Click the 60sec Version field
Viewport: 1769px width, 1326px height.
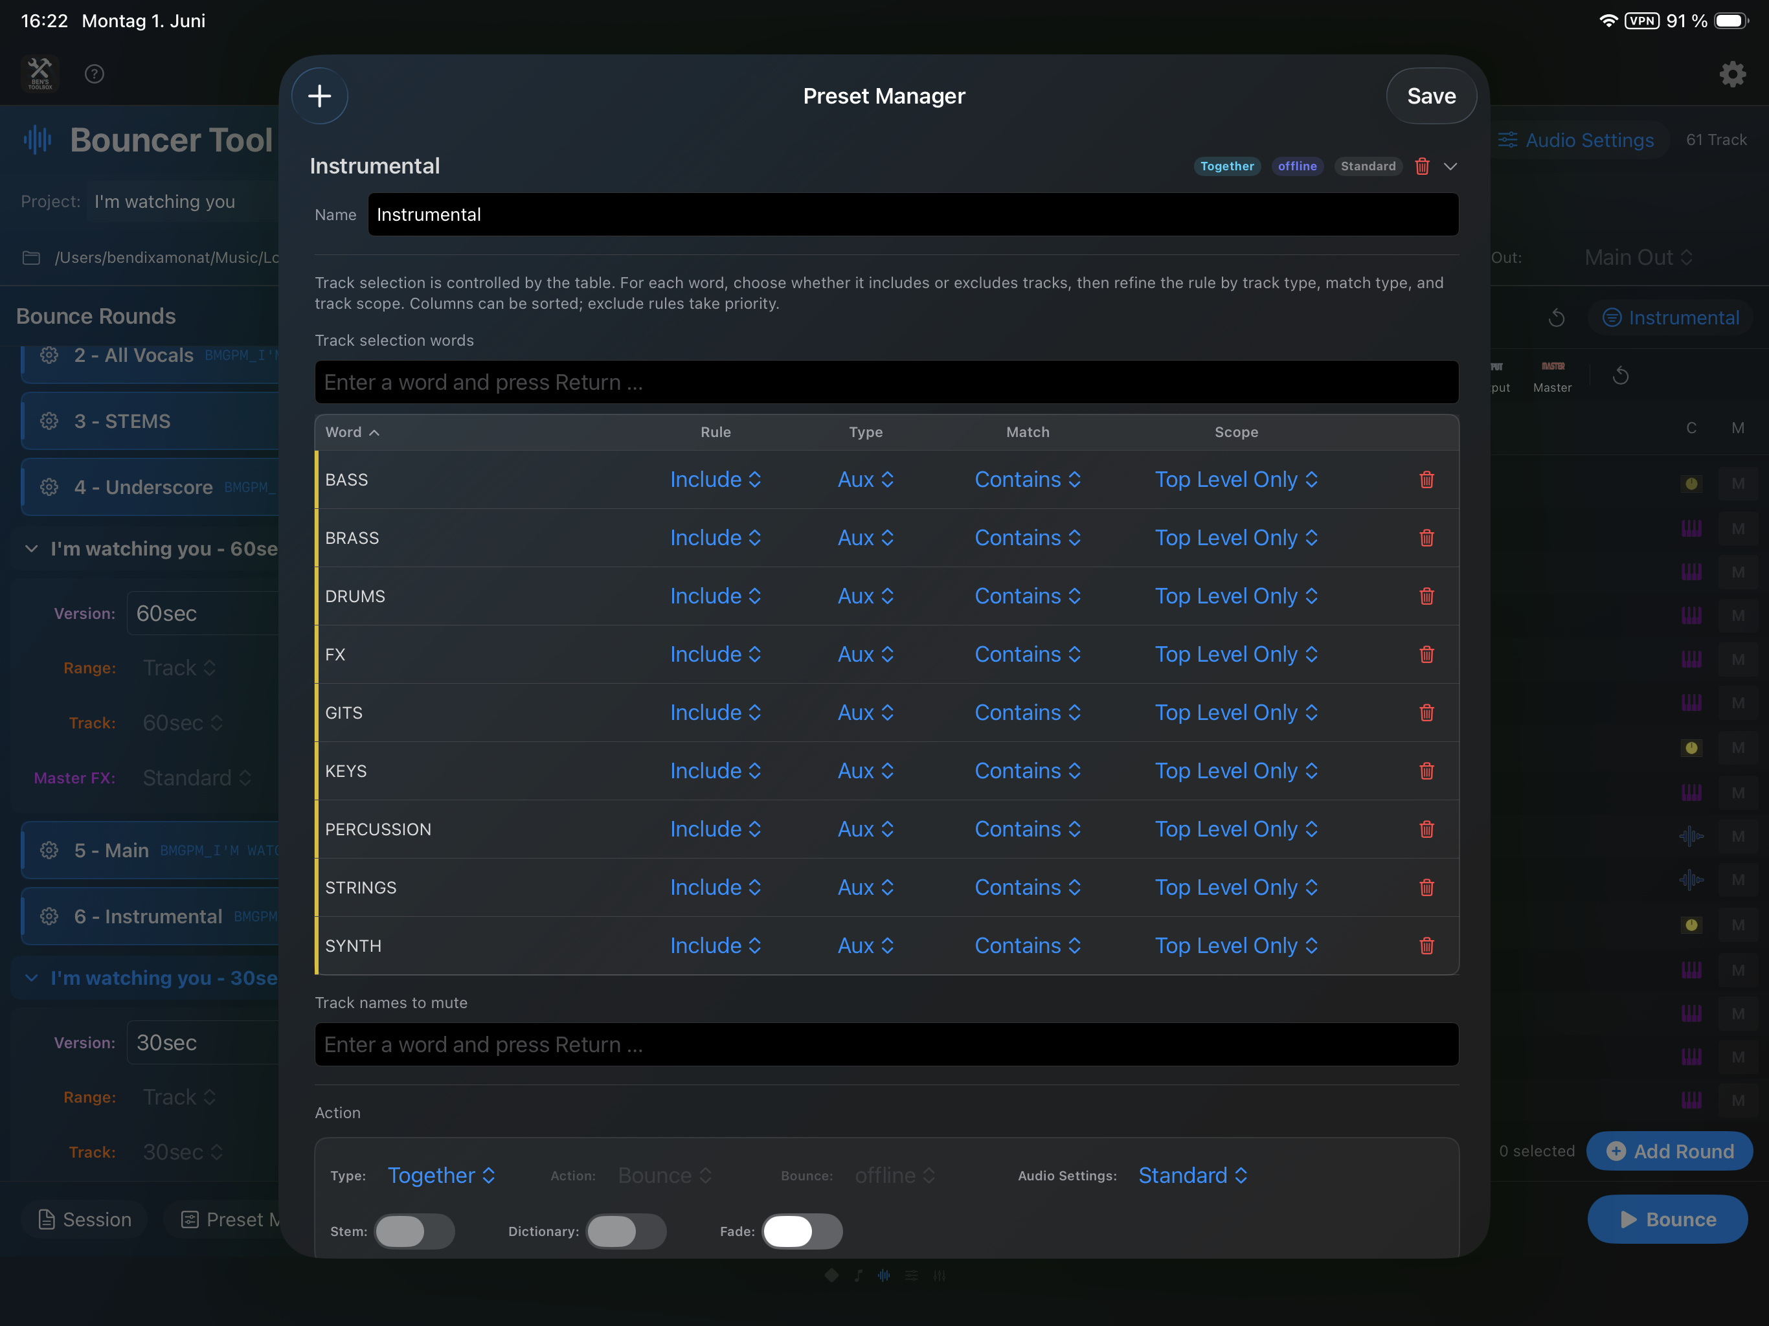[x=203, y=613]
